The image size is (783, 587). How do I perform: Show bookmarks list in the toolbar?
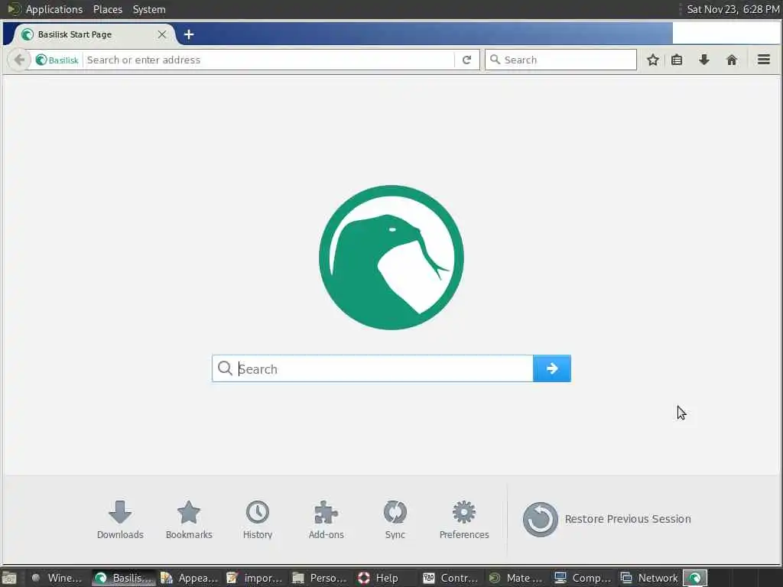[x=677, y=60]
